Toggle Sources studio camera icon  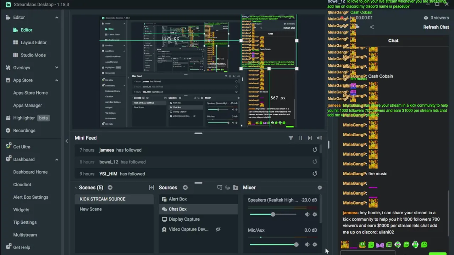click(228, 188)
